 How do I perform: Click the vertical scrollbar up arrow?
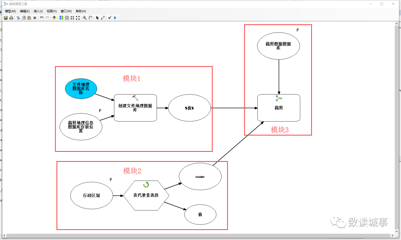coord(397,23)
